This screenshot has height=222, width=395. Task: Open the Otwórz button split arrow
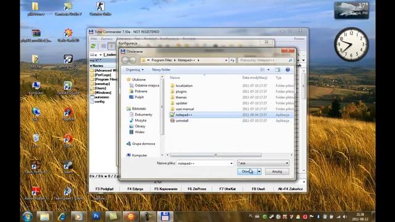coord(259,171)
